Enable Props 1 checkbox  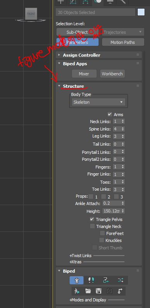tap(91, 197)
